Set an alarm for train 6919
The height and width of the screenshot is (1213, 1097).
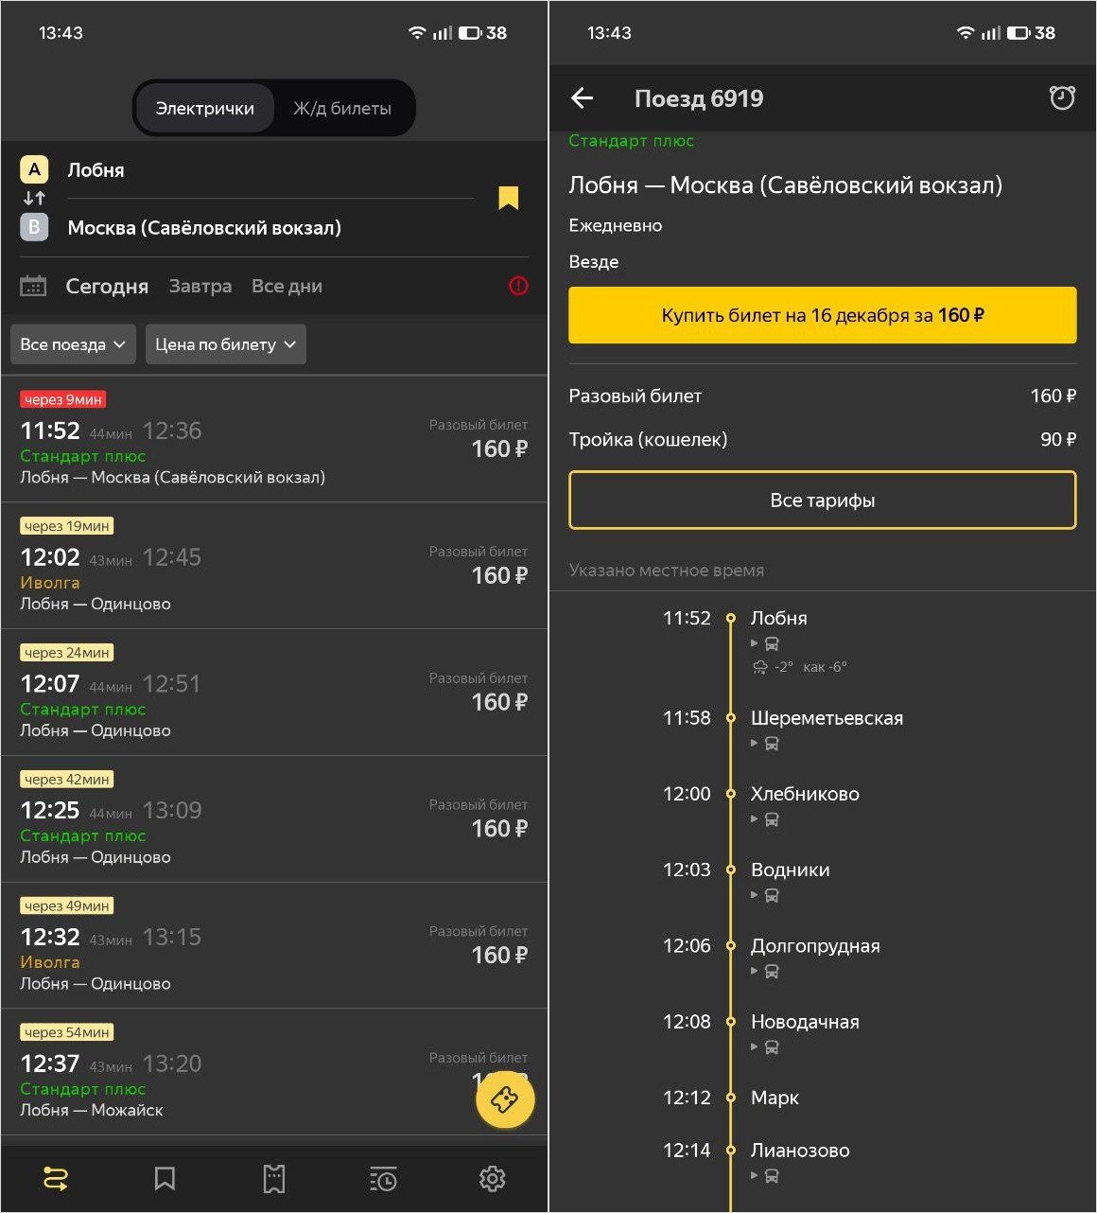1062,98
